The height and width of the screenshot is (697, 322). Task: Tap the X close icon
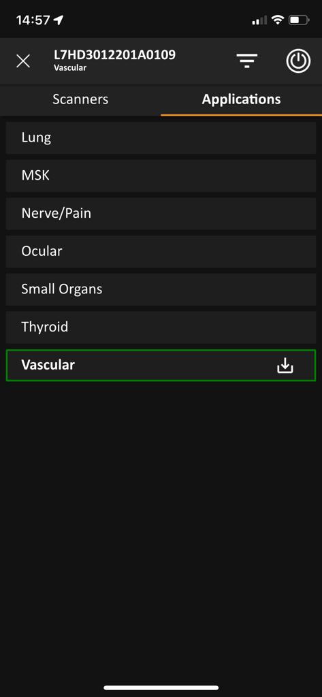23,61
